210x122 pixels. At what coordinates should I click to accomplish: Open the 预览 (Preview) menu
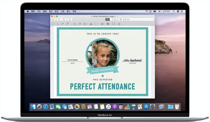click(x=33, y=11)
